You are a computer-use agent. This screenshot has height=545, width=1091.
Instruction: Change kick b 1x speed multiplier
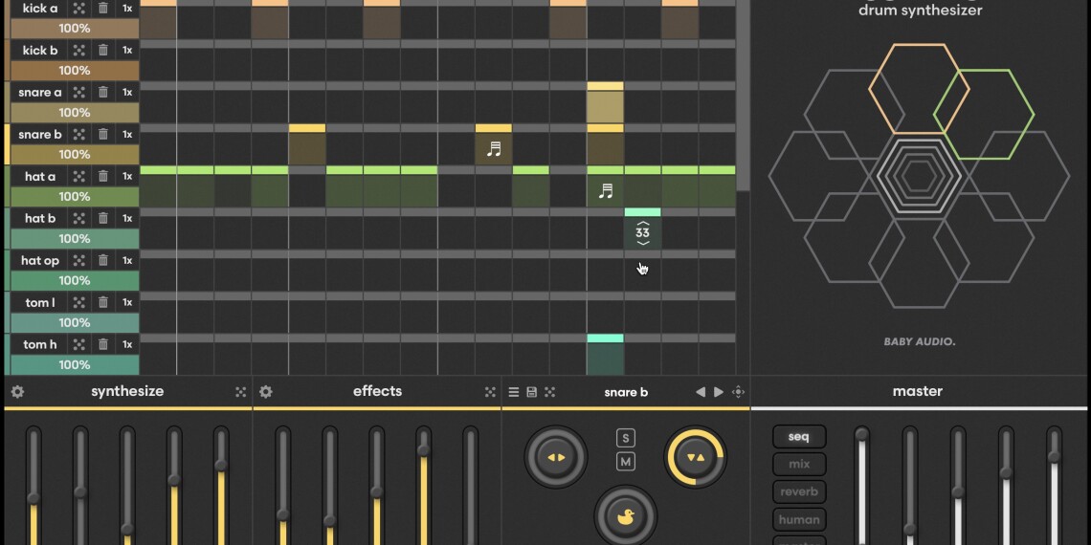pyautogui.click(x=127, y=51)
